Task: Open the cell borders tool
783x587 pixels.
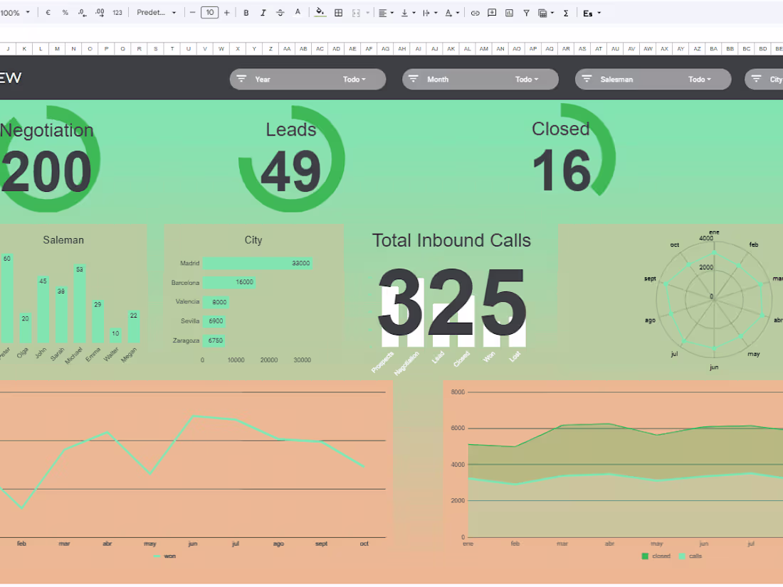Action: pyautogui.click(x=339, y=13)
